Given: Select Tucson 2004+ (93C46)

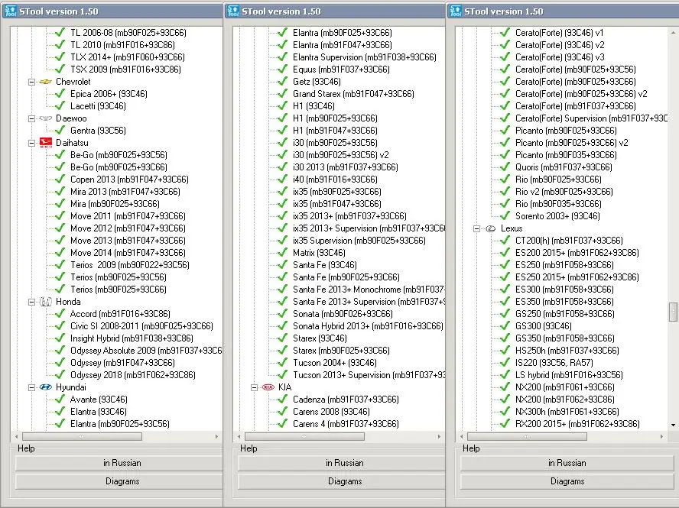Looking at the screenshot, I should click(335, 363).
